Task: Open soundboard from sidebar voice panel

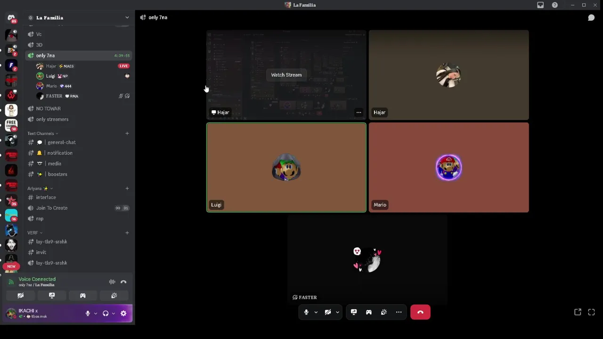Action: click(x=114, y=296)
